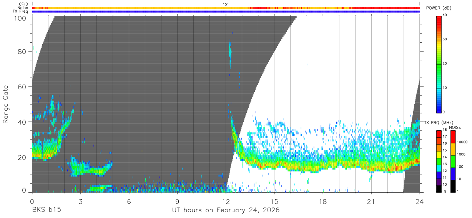Screen dimensions: 472x218
Task: Click the POWER (dB) colorbar gradient
Action: (439, 64)
